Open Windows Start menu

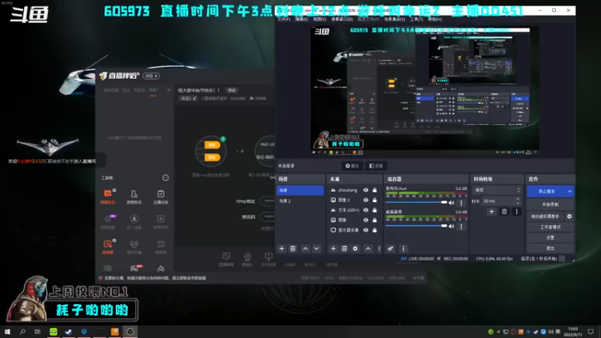click(8, 331)
